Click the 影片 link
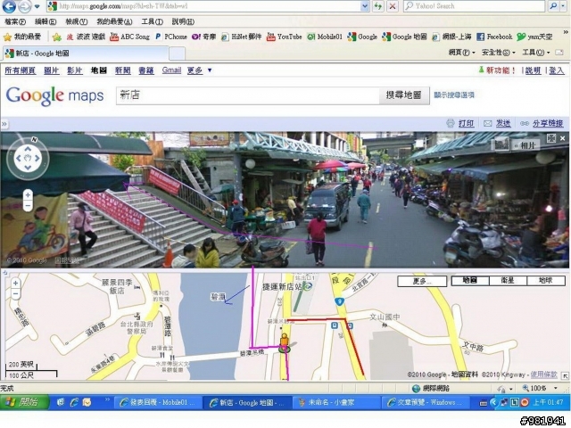 [74, 70]
